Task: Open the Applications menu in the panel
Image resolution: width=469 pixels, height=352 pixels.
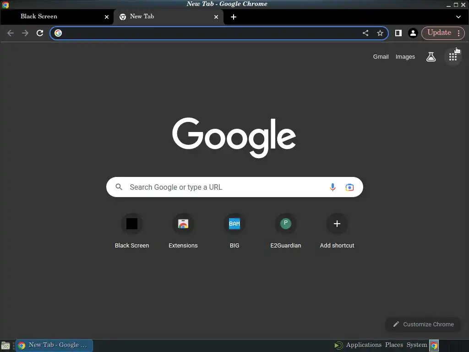Action: point(364,345)
